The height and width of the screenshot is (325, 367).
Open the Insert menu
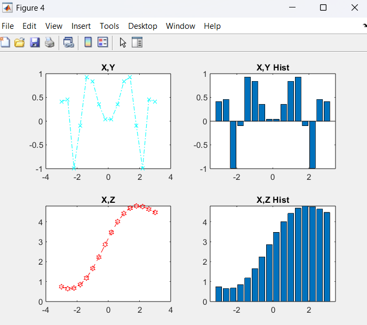[x=81, y=26]
